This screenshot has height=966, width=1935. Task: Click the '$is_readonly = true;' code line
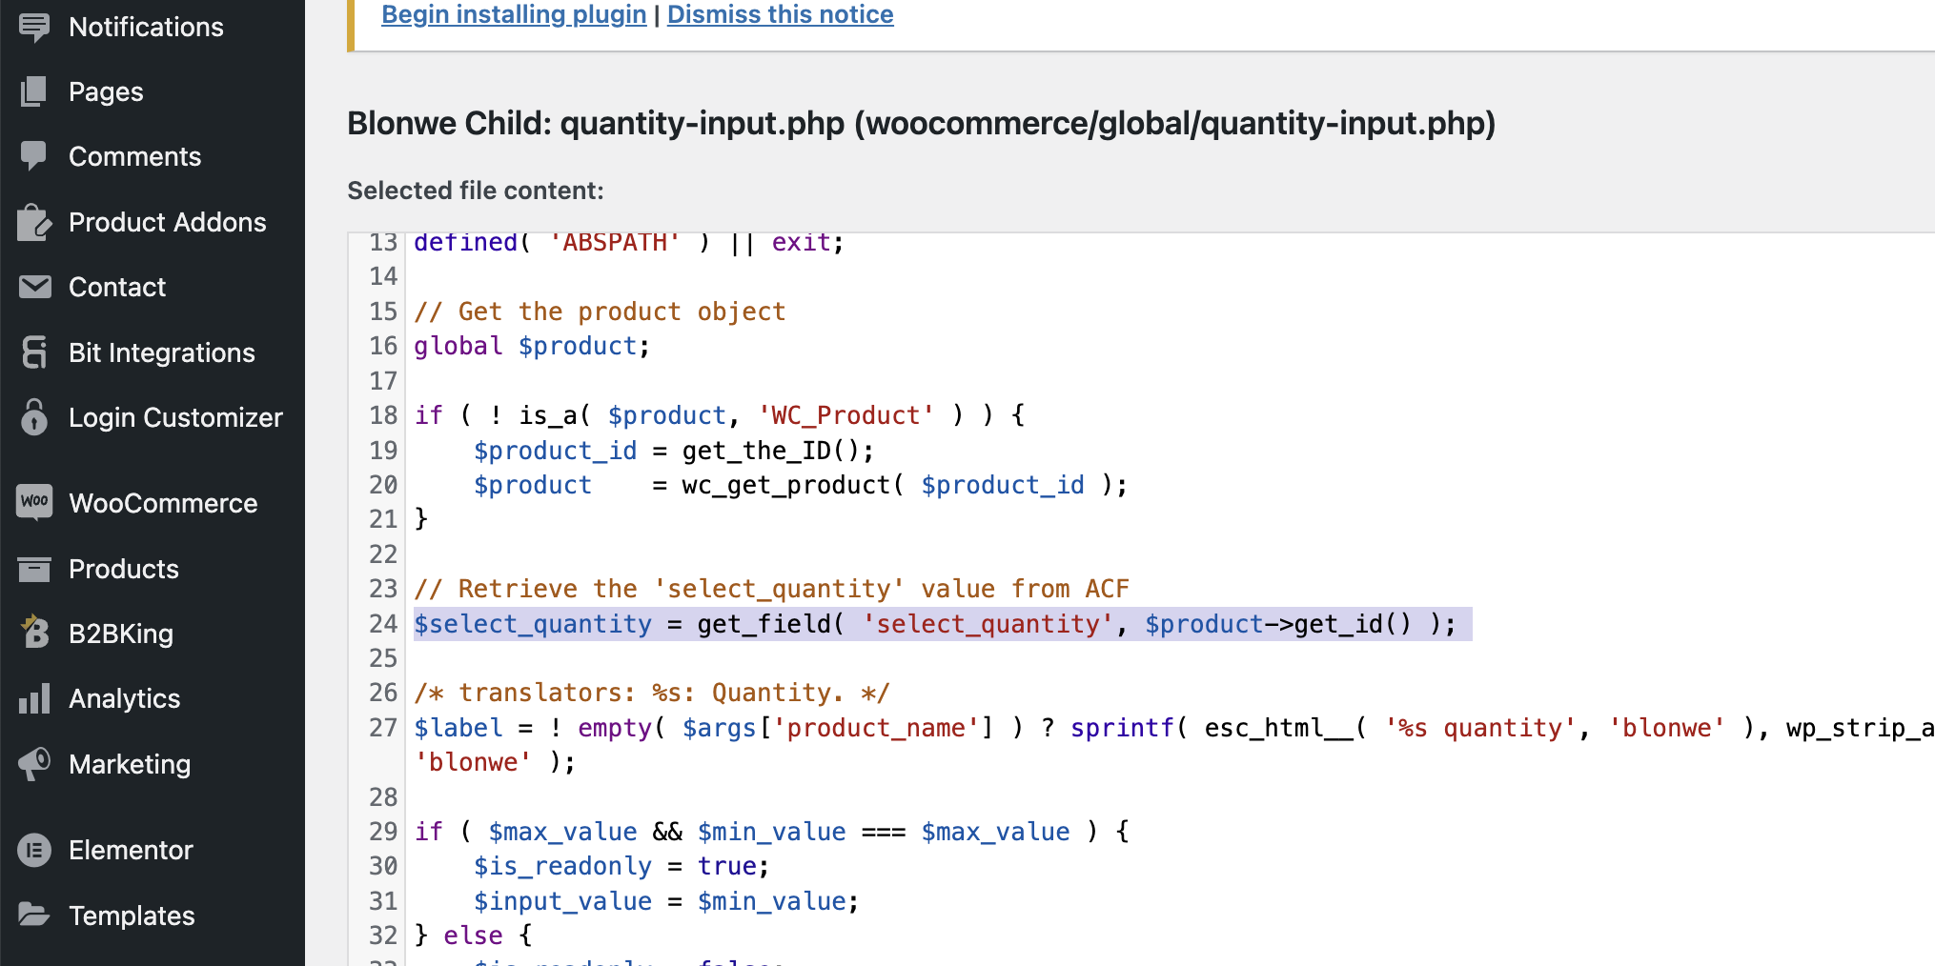621,866
